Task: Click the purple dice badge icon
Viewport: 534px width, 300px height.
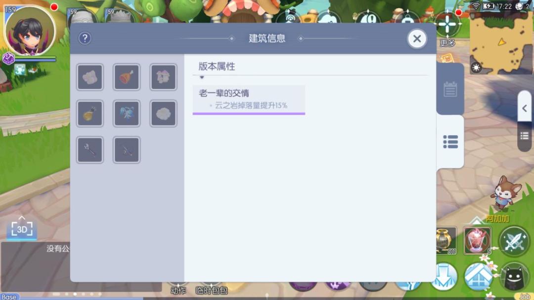Action: click(8, 58)
